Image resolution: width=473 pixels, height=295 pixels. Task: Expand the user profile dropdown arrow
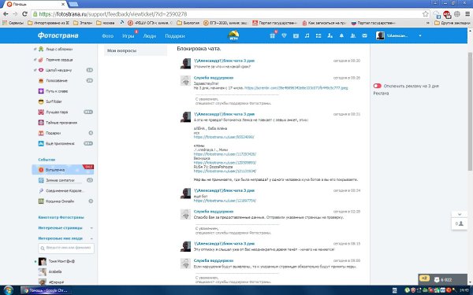(x=420, y=36)
